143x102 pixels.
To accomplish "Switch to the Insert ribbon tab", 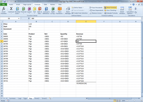I will pos(18,4).
